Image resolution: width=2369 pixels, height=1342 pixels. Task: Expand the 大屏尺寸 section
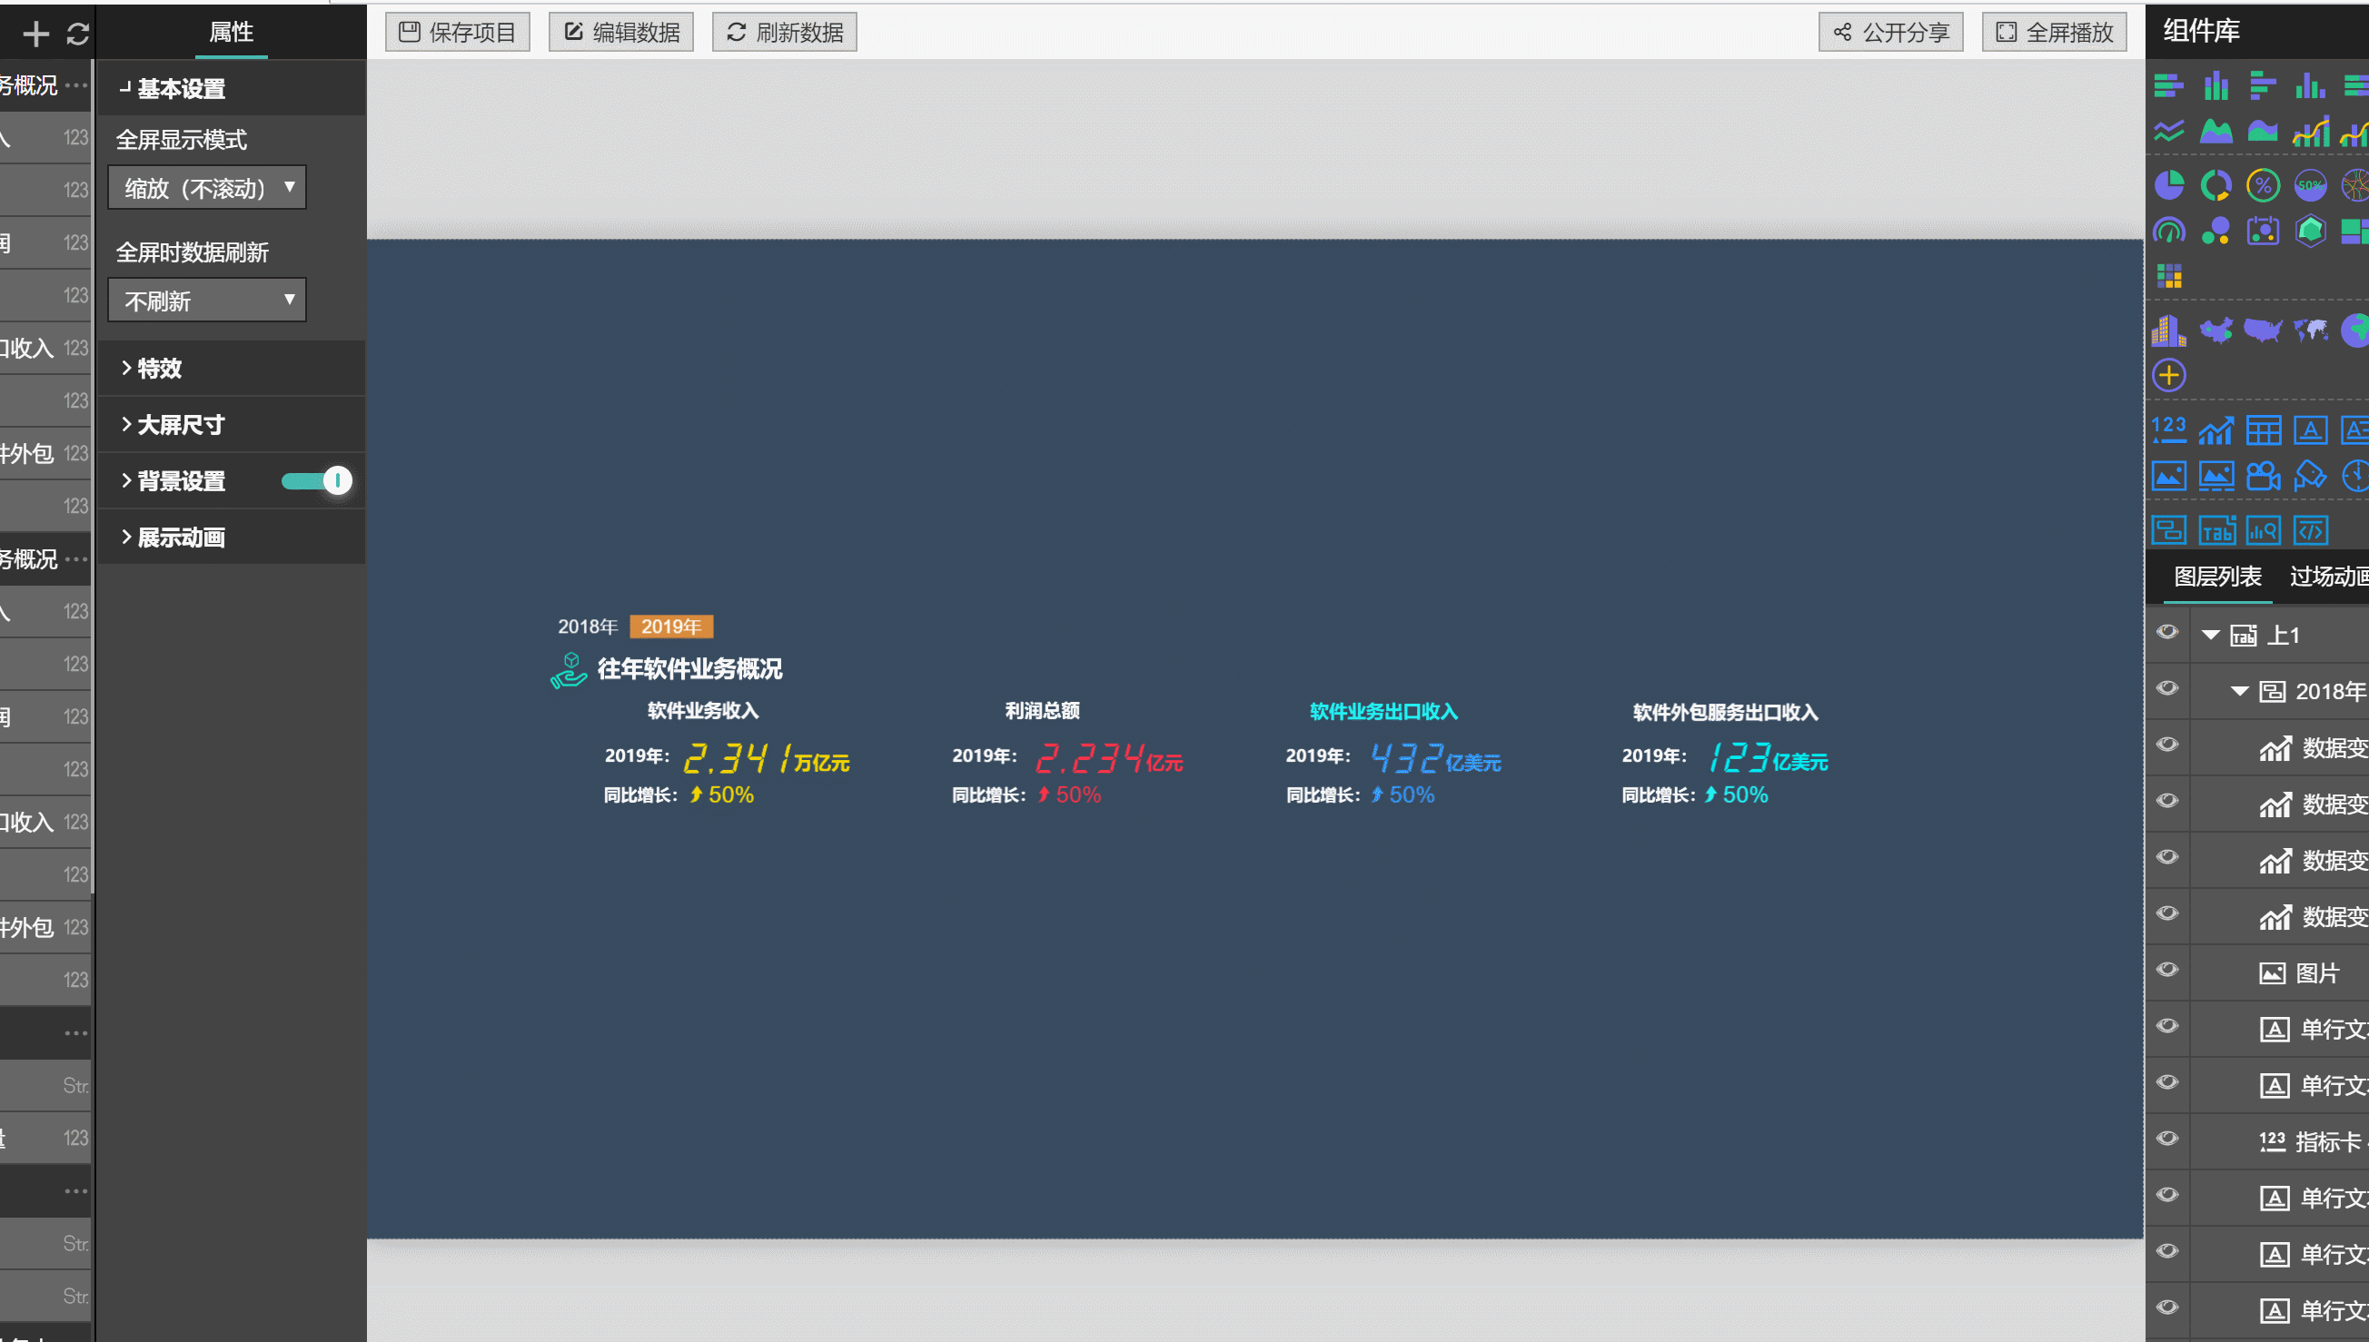pyautogui.click(x=180, y=424)
